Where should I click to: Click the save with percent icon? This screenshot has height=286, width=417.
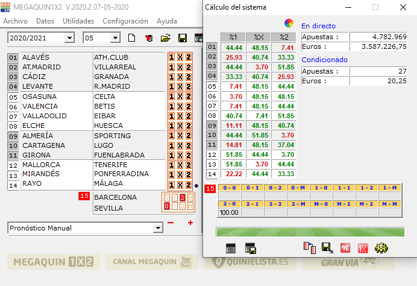tap(327, 248)
